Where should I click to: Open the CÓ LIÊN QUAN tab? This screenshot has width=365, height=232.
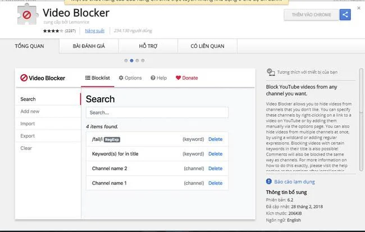click(207, 46)
